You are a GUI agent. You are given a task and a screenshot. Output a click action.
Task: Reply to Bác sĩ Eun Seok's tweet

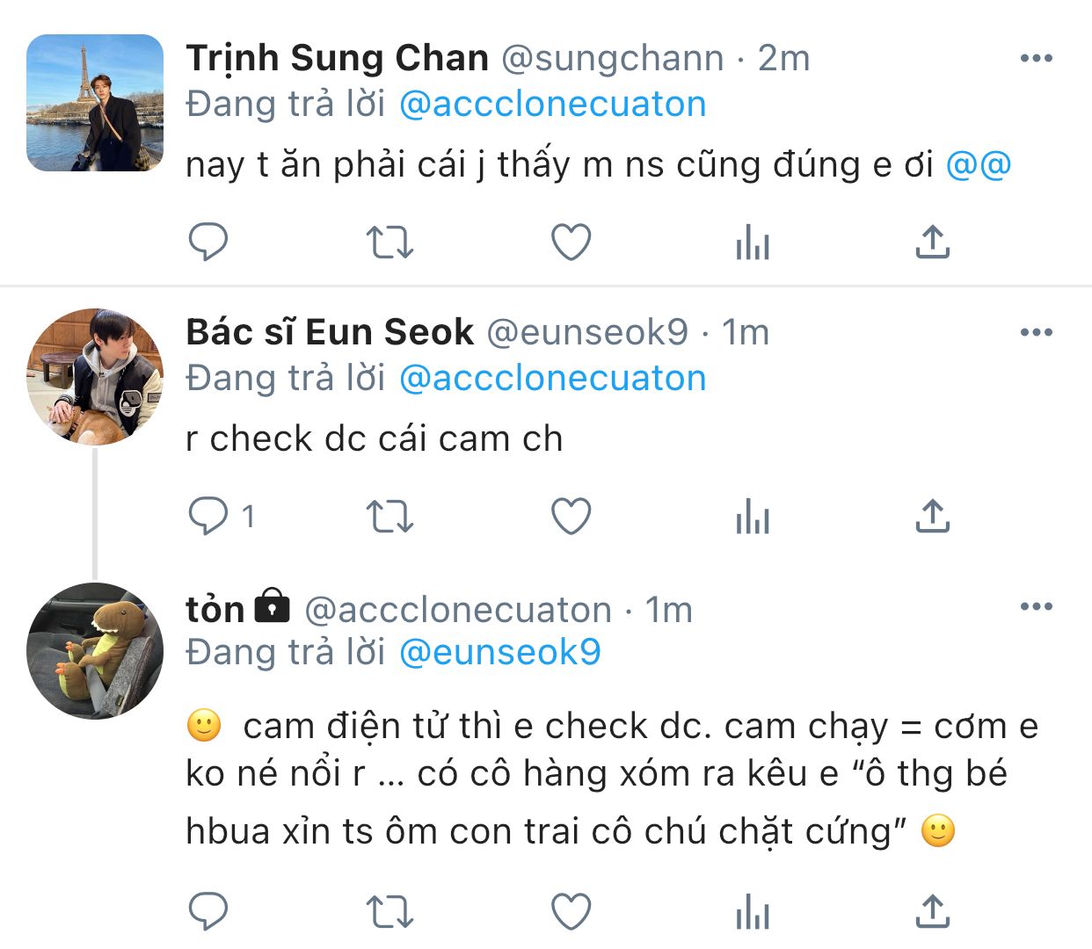click(208, 516)
